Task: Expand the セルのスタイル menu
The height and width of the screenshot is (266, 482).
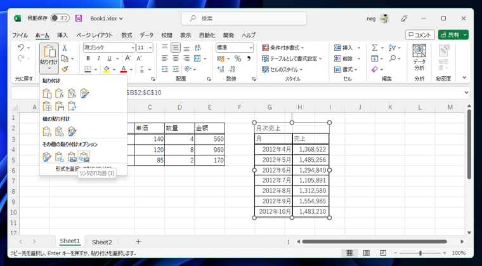Action: pos(282,69)
